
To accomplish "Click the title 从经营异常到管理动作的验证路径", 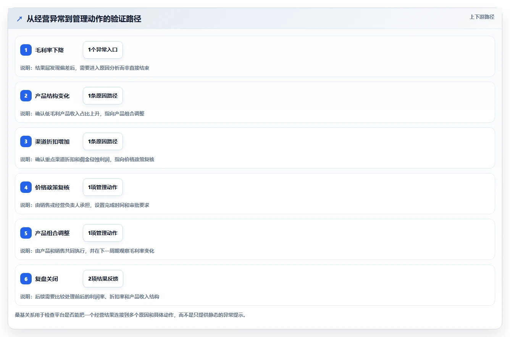I will click(84, 19).
